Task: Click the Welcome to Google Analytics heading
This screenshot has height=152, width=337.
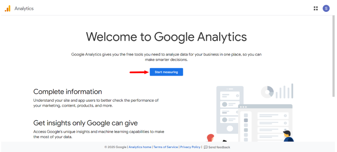Action: pos(166,37)
